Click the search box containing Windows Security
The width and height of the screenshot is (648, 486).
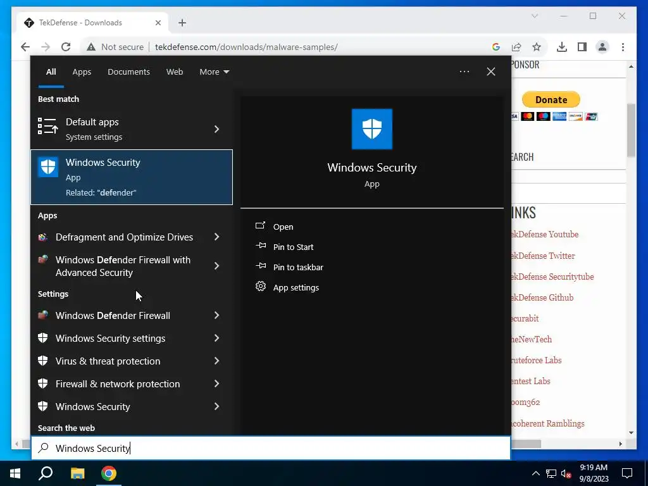coord(271,448)
